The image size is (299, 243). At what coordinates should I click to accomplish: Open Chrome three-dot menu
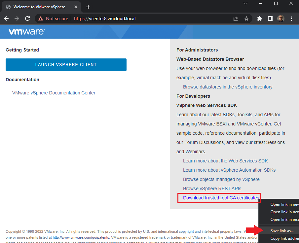(x=291, y=19)
